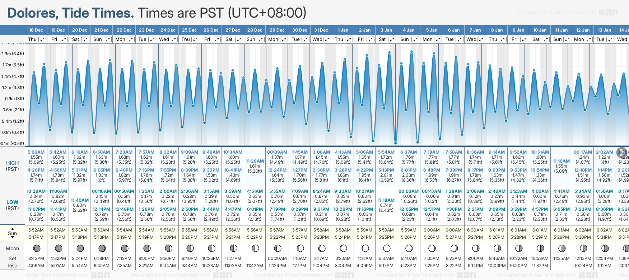
Task: Open expanded view for Wed 24 Dec
Action: click(173, 39)
